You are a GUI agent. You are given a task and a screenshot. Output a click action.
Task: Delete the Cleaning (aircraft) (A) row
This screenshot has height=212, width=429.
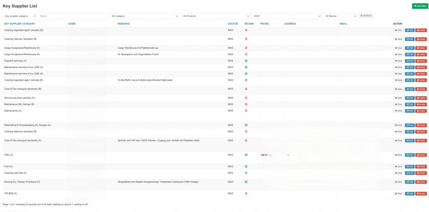421,173
